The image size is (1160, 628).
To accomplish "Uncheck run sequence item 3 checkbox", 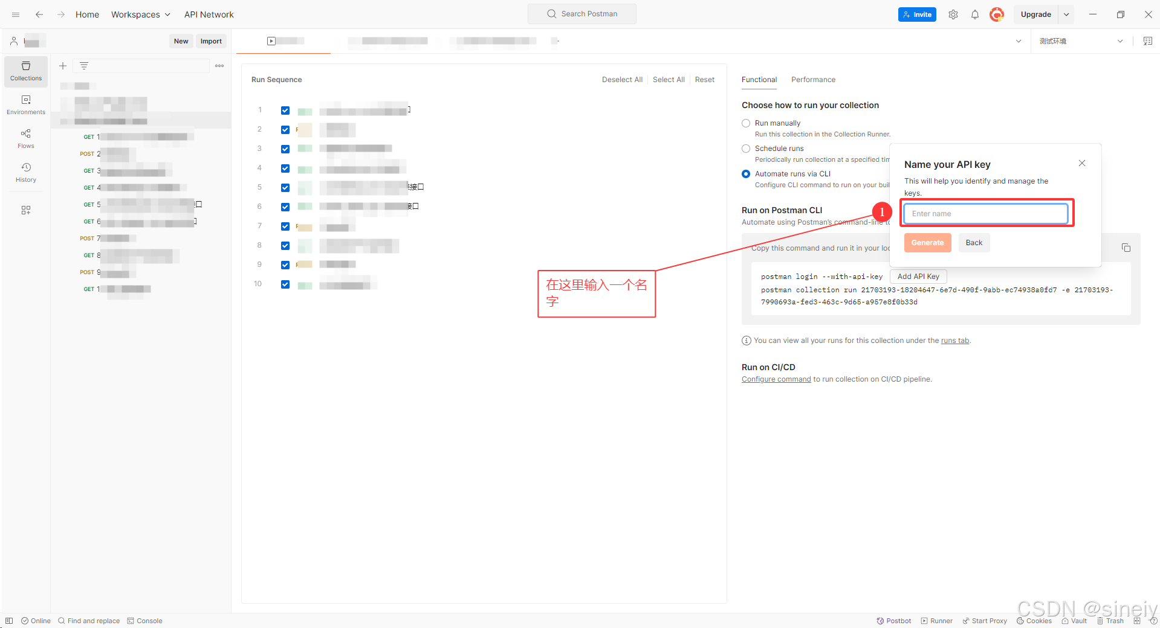I will [x=285, y=149].
